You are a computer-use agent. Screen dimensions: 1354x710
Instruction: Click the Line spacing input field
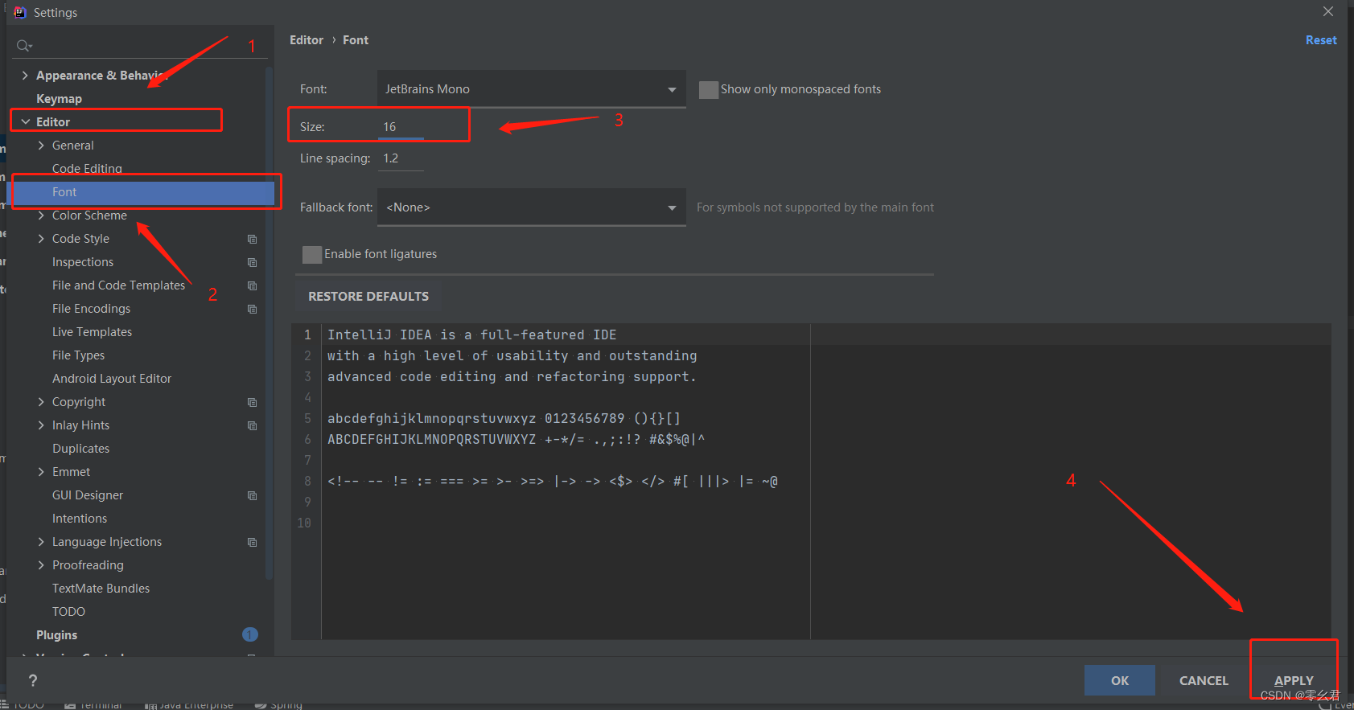point(401,158)
